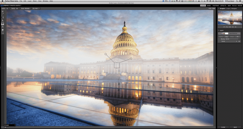Viewport: 243px width, 129px height.
Task: Switch to the RESIZE module tab
Action: (240, 6)
